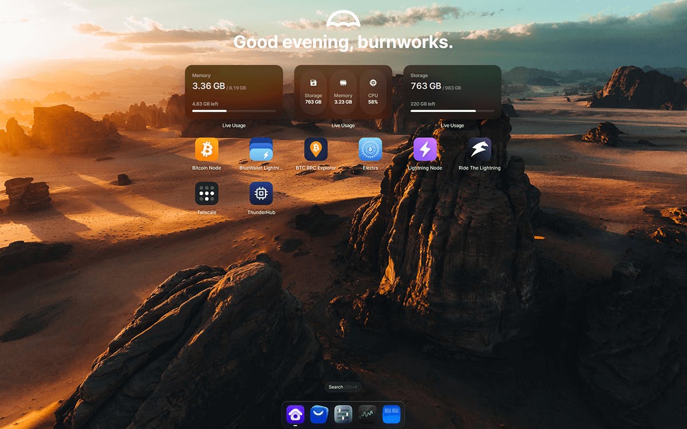Click the Memory usage widget card
The image size is (687, 429).
[x=234, y=92]
